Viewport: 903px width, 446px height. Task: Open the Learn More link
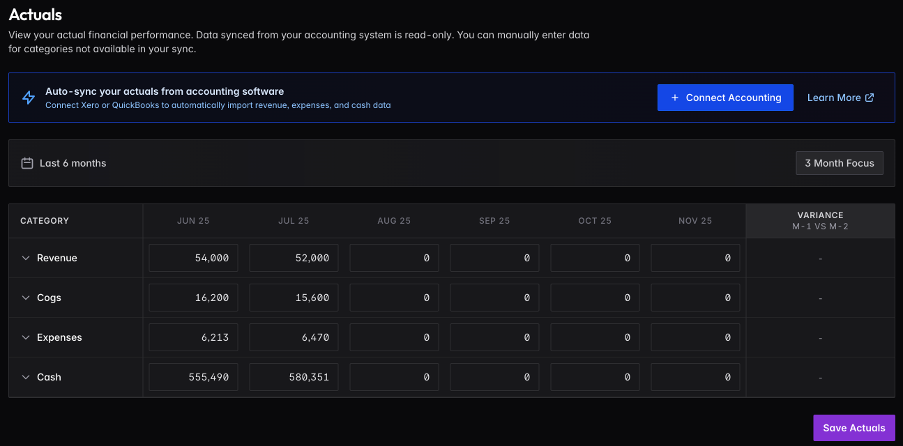[x=834, y=98]
